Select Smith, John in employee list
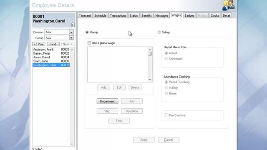 click(x=51, y=61)
